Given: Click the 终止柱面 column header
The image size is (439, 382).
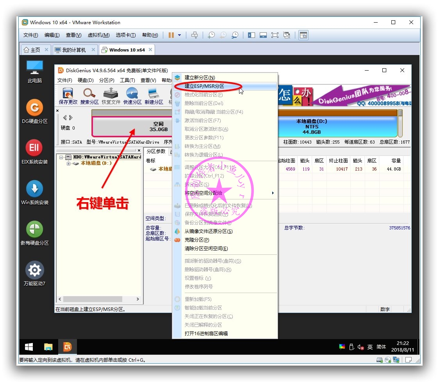Looking at the screenshot, I should pyautogui.click(x=339, y=161).
